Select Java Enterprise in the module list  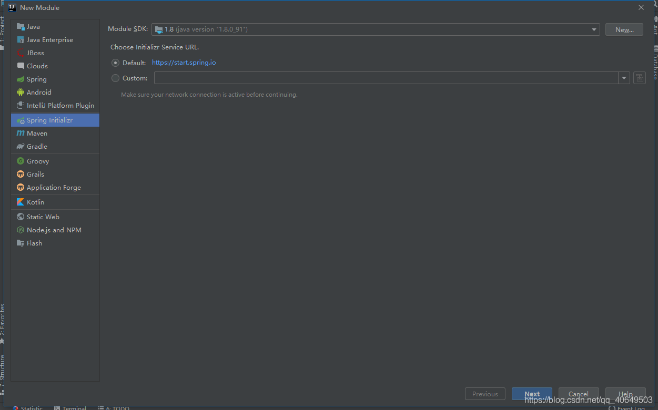(55, 40)
